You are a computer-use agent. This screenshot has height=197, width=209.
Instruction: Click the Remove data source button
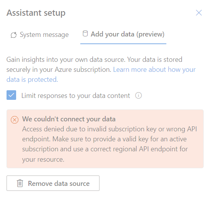pos(53,183)
